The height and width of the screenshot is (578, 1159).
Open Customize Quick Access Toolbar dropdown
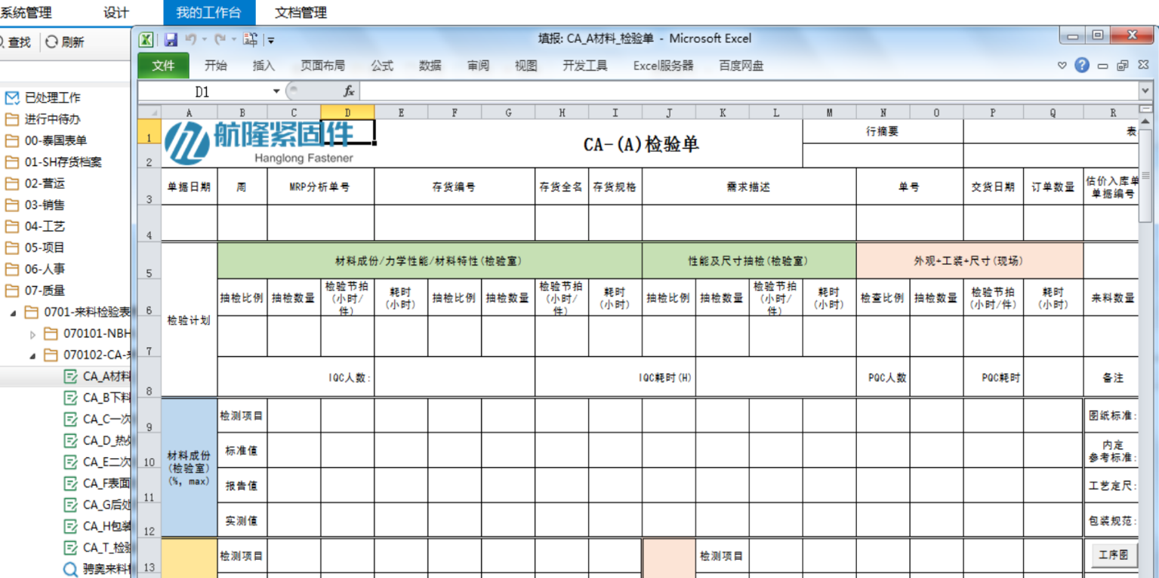pyautogui.click(x=271, y=40)
